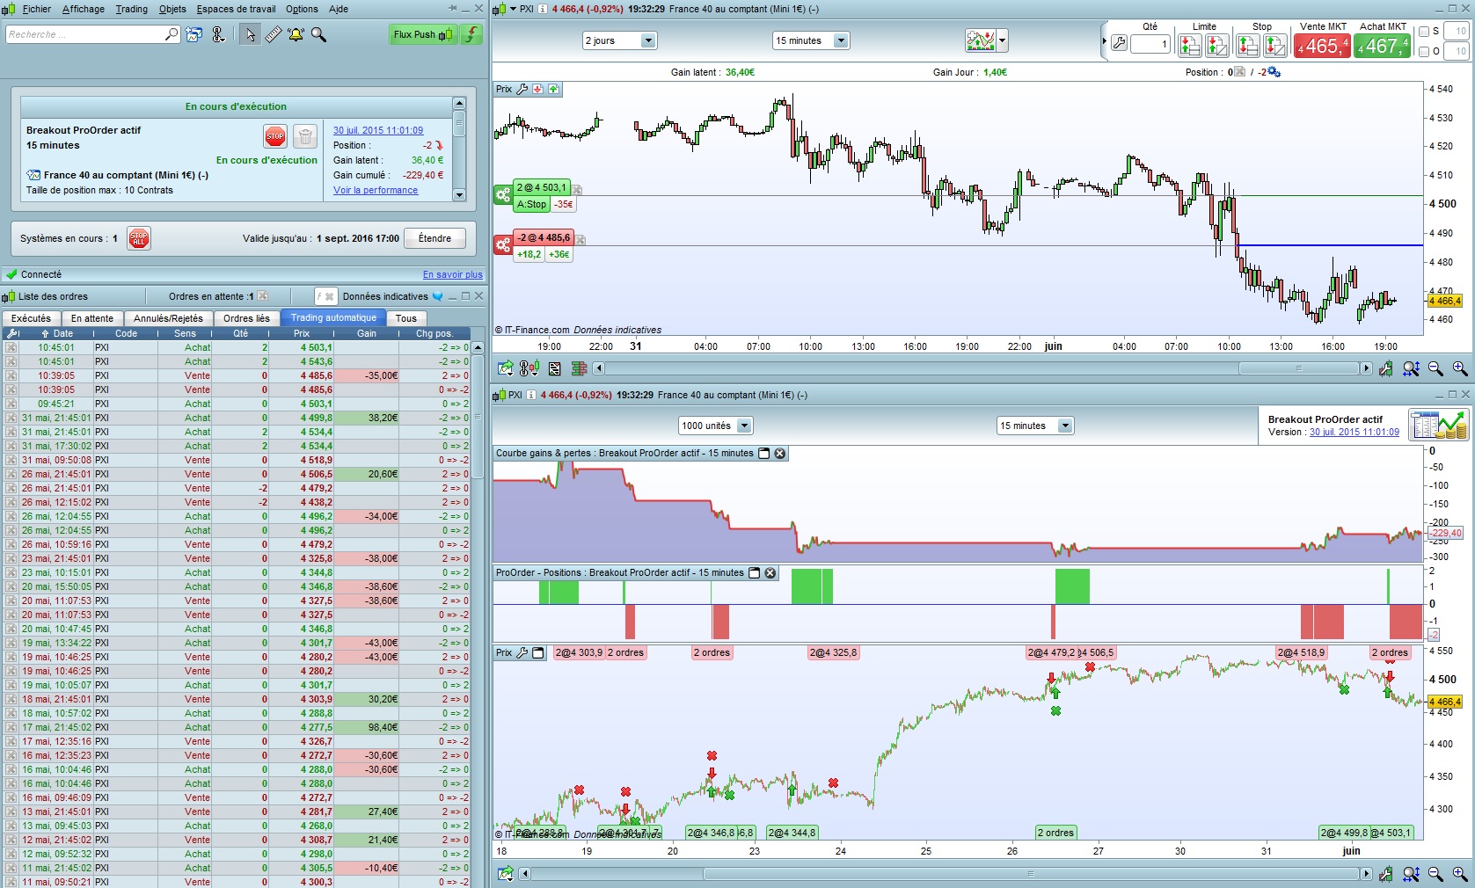Click the Étendre button
The image size is (1475, 888).
coord(434,238)
